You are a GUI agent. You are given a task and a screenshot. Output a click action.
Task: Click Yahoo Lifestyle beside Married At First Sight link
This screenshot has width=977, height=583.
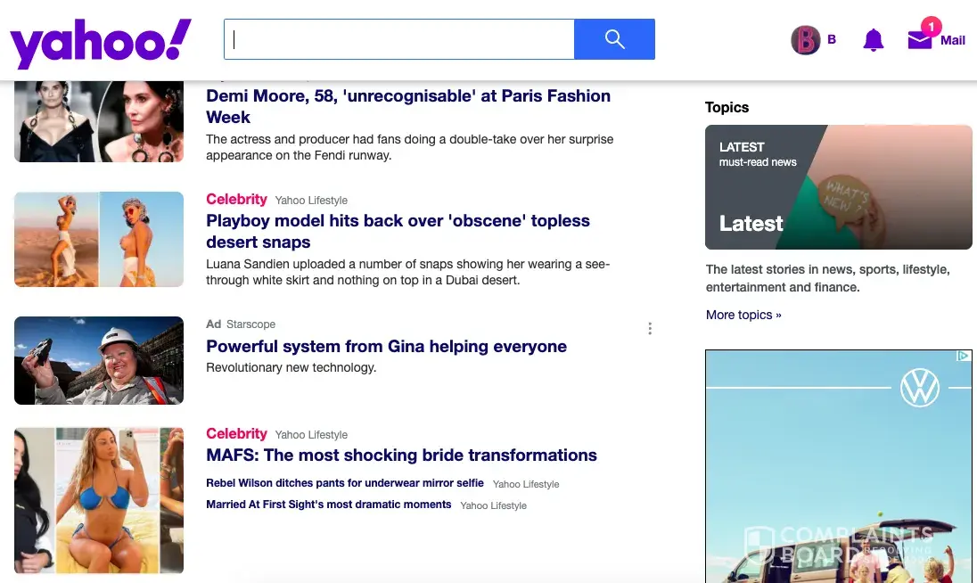click(x=494, y=505)
